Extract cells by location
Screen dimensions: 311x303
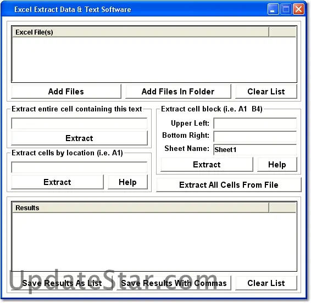coord(57,182)
